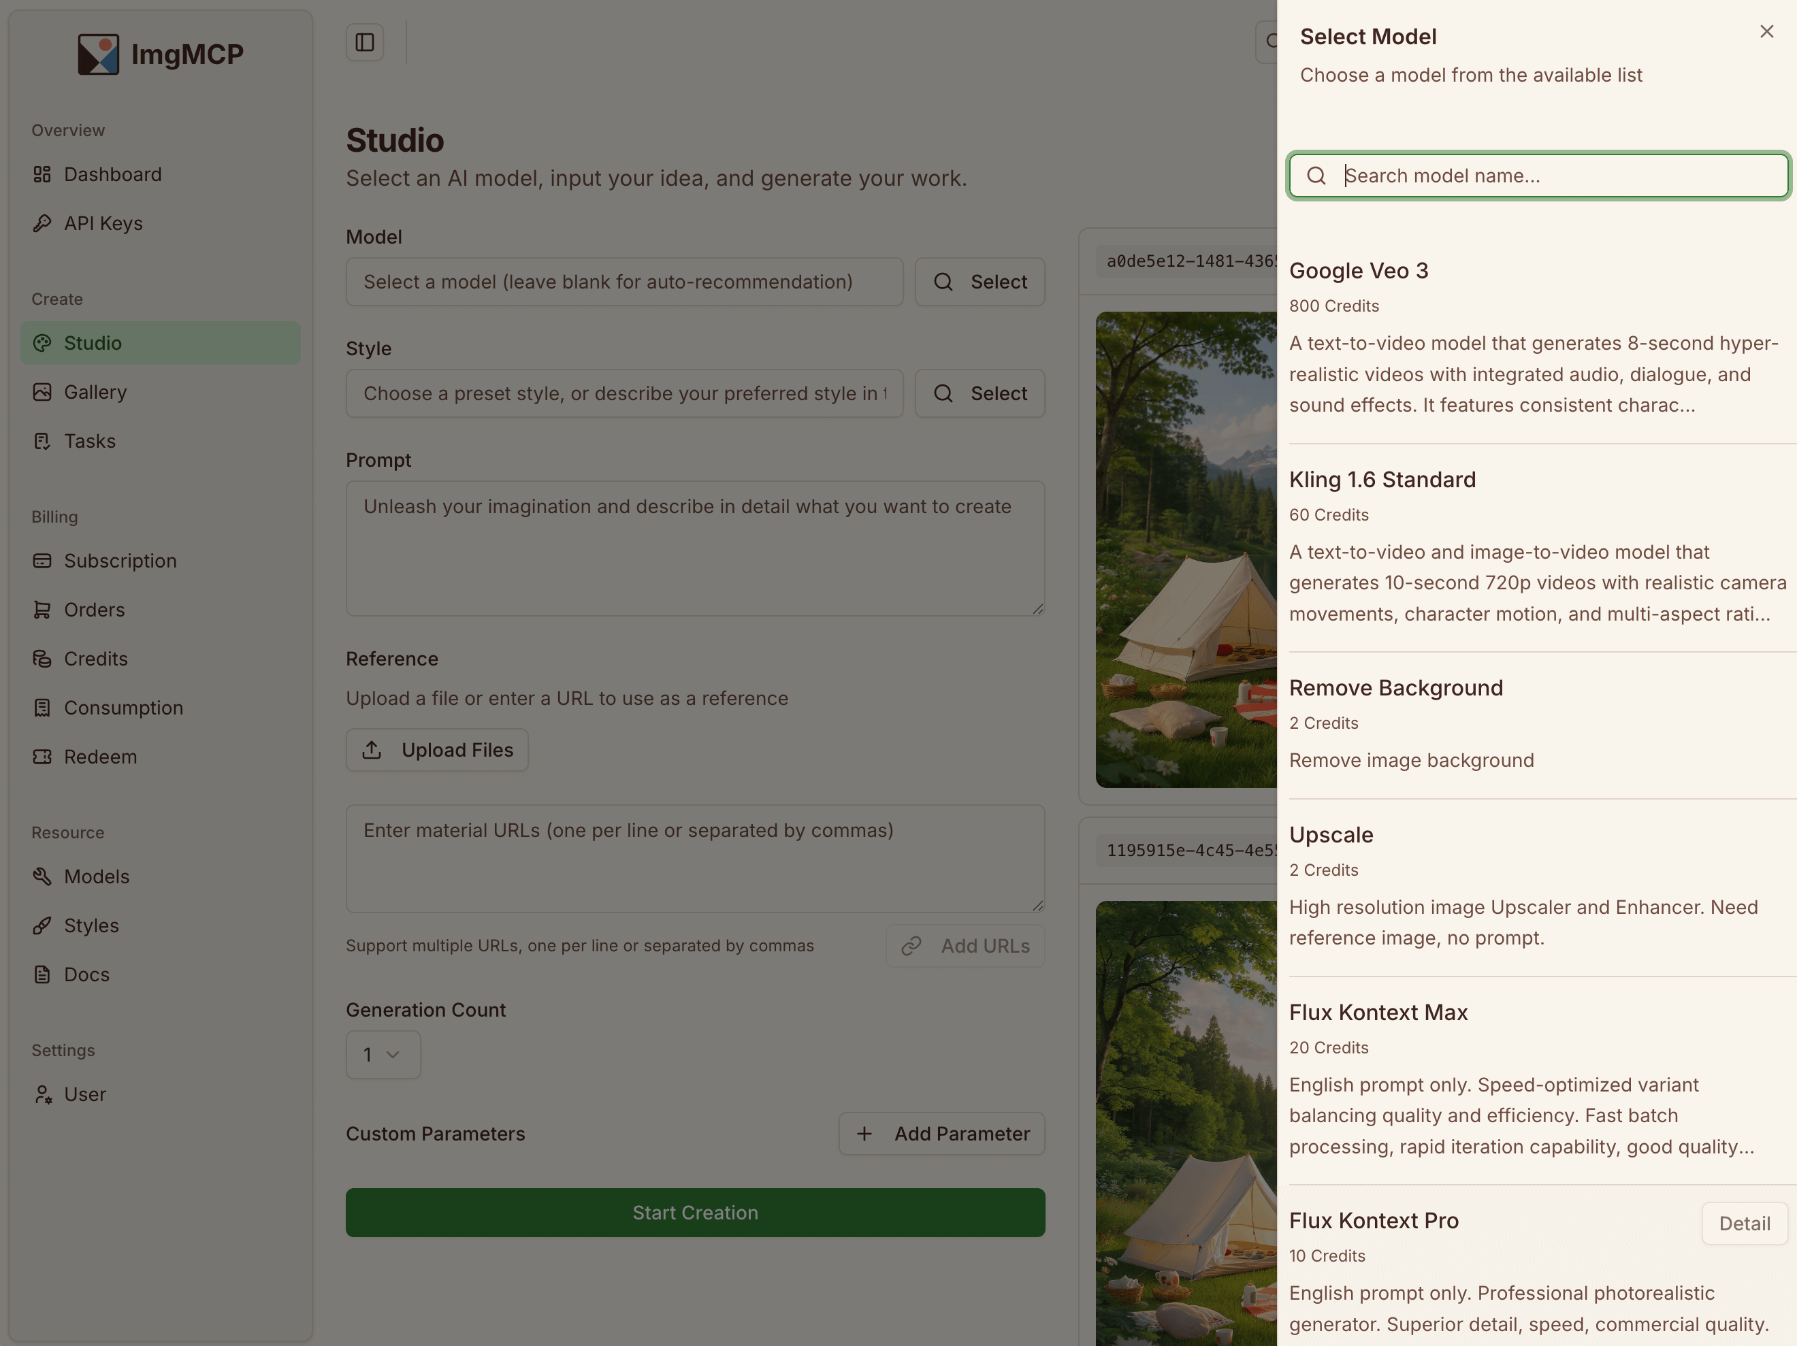
Task: Click the Dashboard grid icon
Action: coord(42,175)
